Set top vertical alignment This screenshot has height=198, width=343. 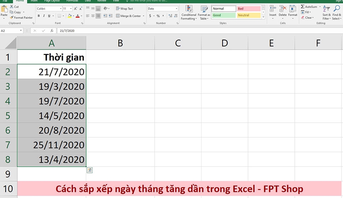(88, 8)
